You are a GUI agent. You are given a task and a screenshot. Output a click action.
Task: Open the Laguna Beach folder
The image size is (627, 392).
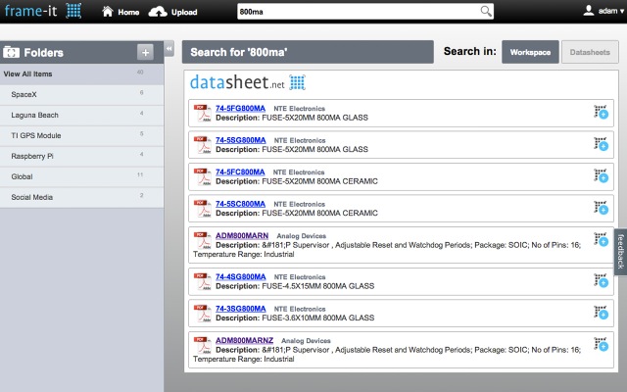click(x=81, y=116)
